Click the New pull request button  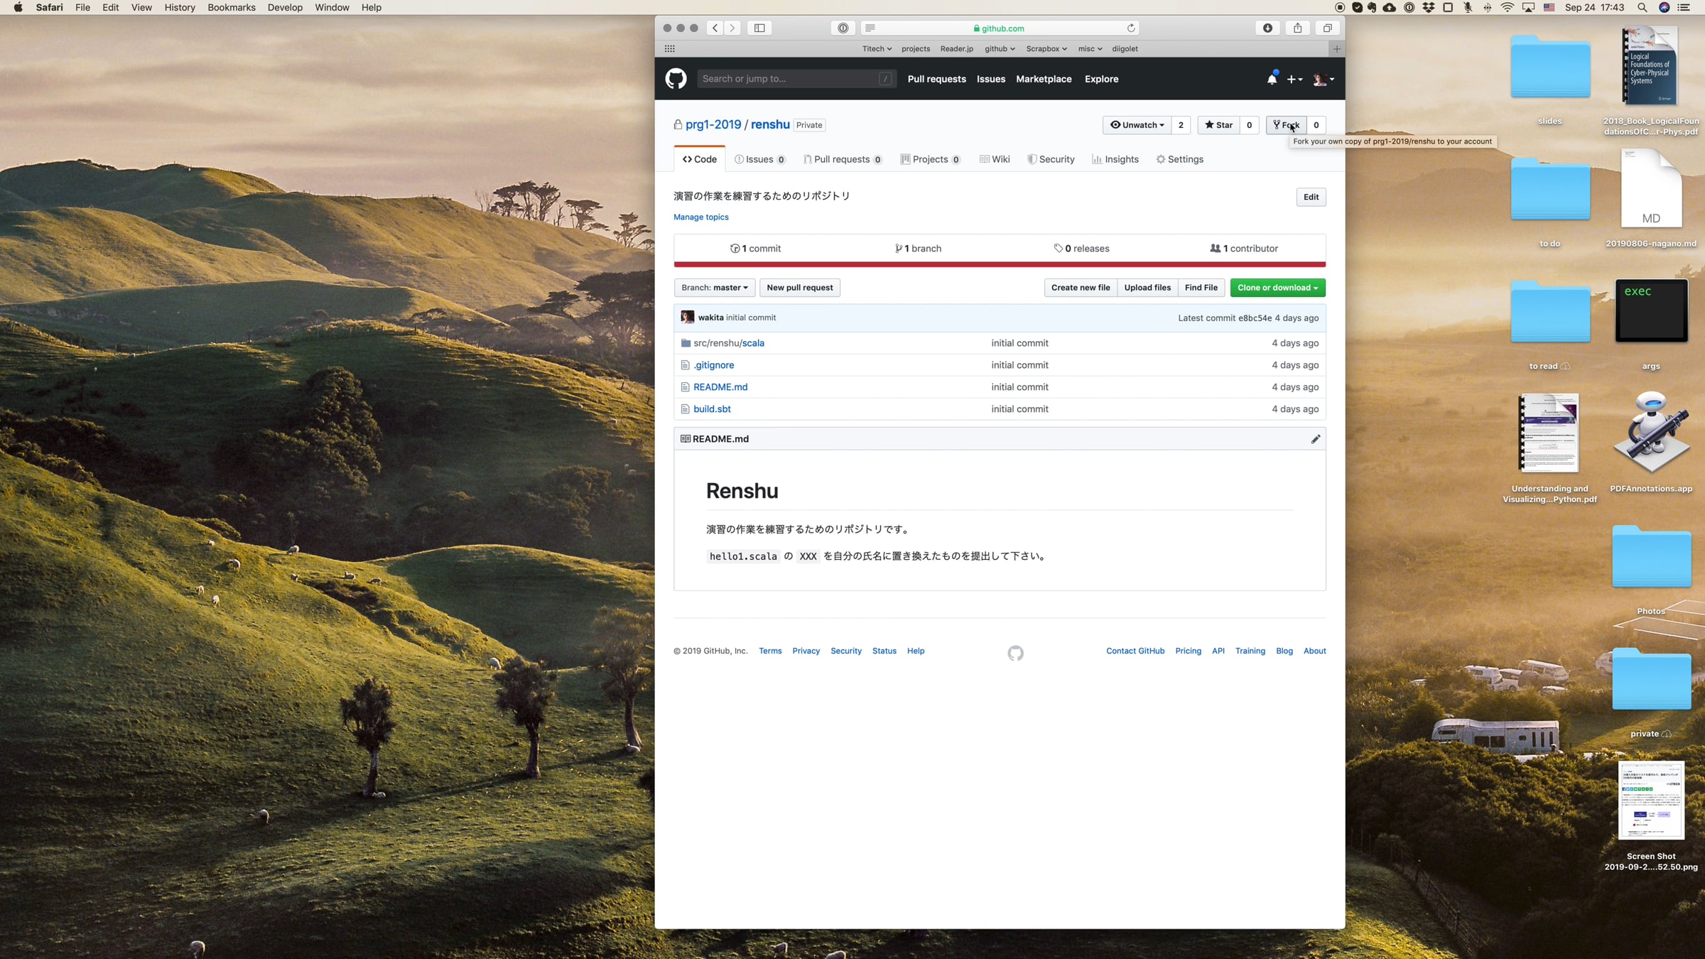tap(800, 288)
